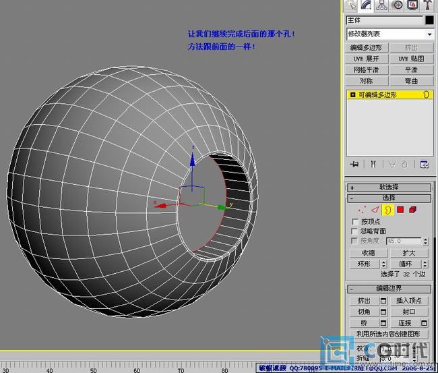Screen dimensions: 438x373
Task: Toggle Show End Result icon
Action: pyautogui.click(x=373, y=164)
